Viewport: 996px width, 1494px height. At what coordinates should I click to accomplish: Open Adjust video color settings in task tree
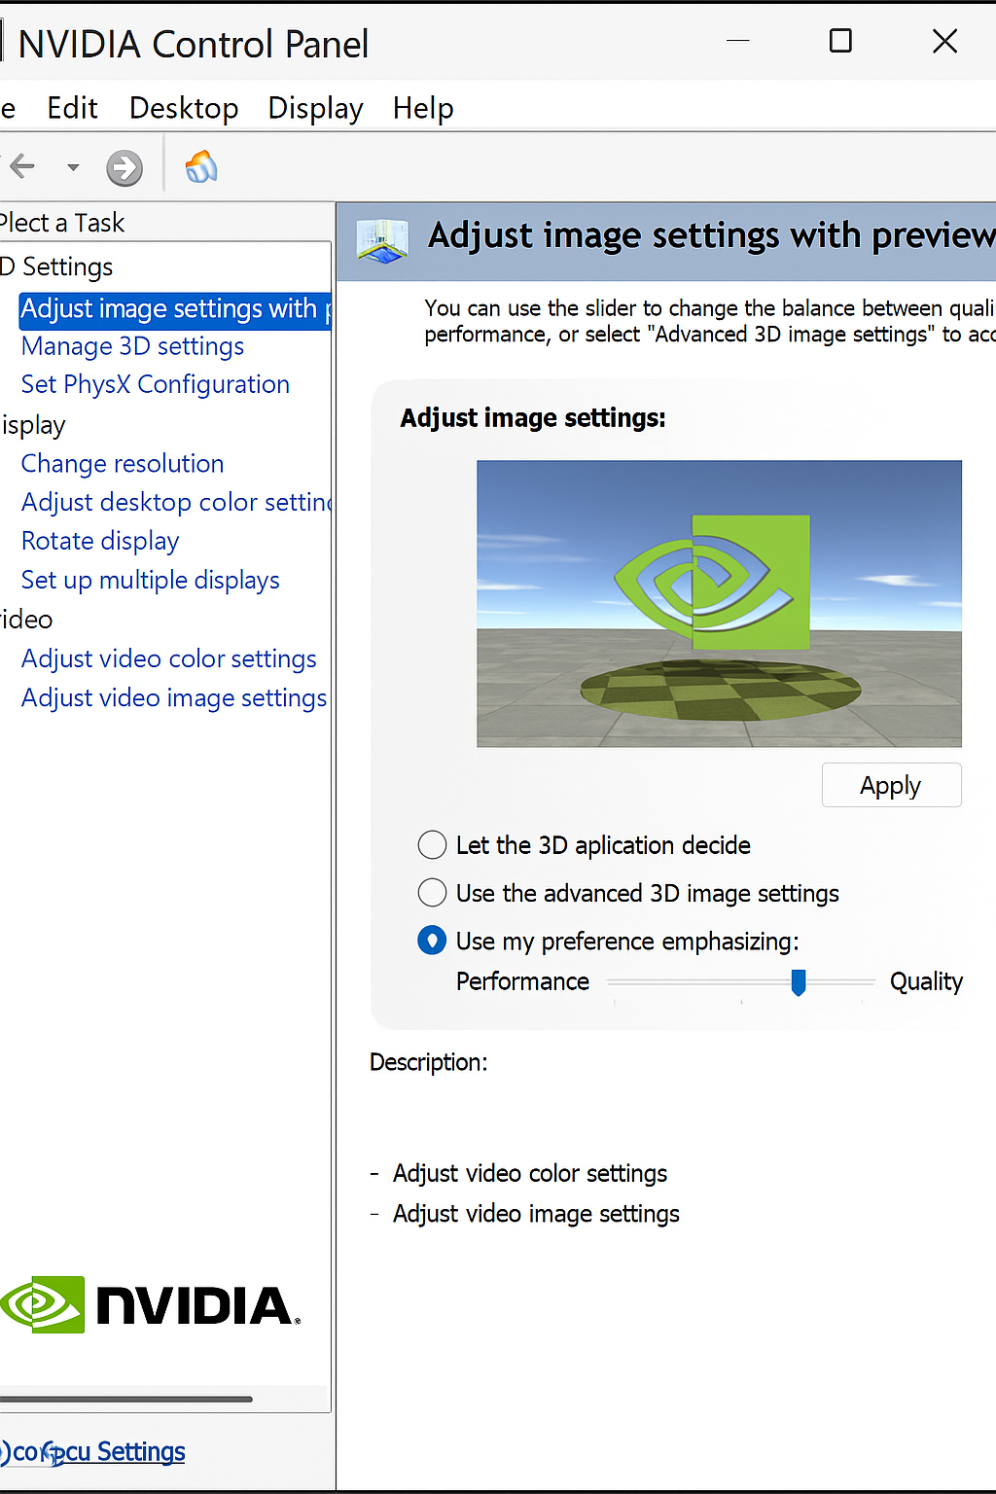click(x=169, y=658)
